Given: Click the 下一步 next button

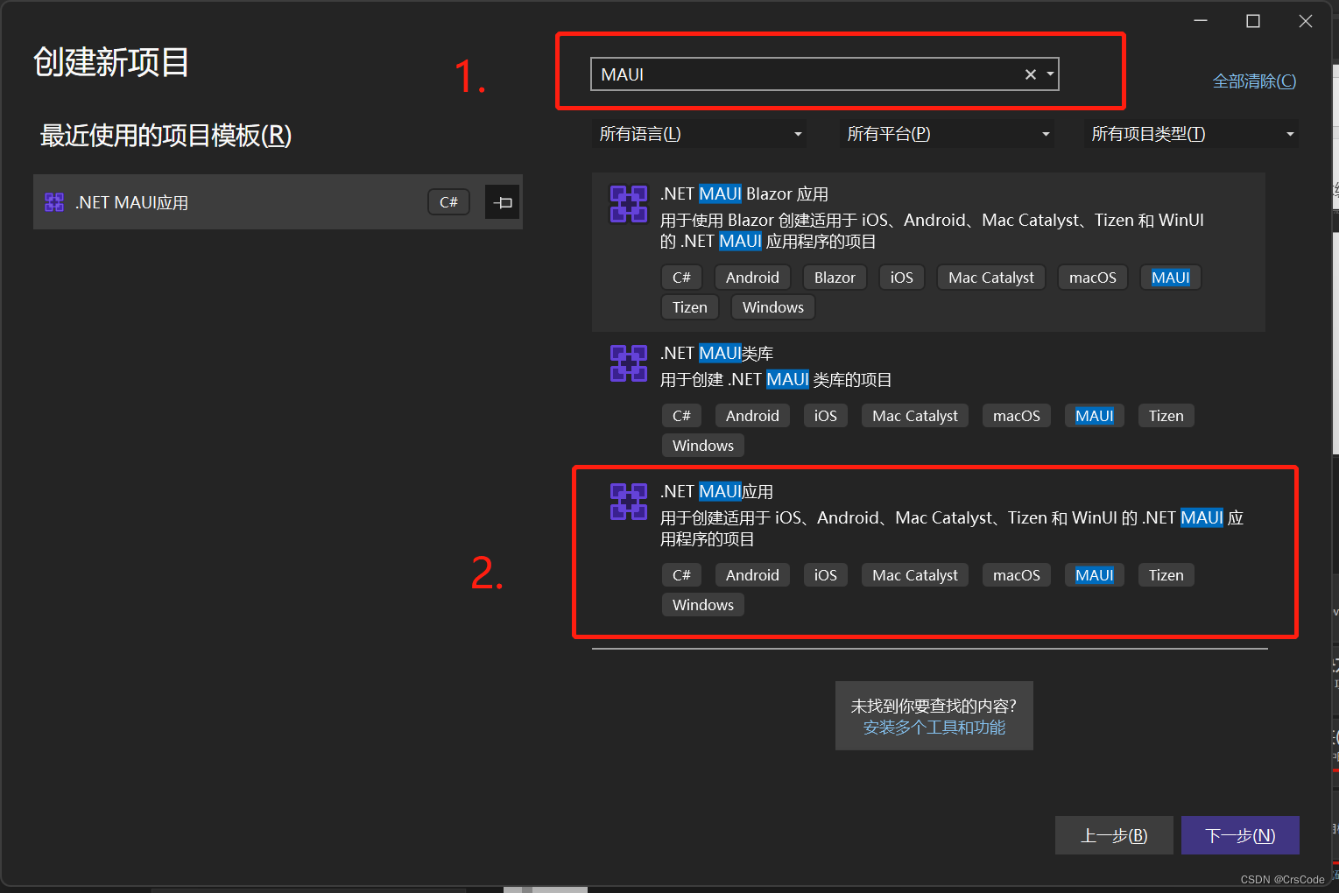Looking at the screenshot, I should point(1240,835).
